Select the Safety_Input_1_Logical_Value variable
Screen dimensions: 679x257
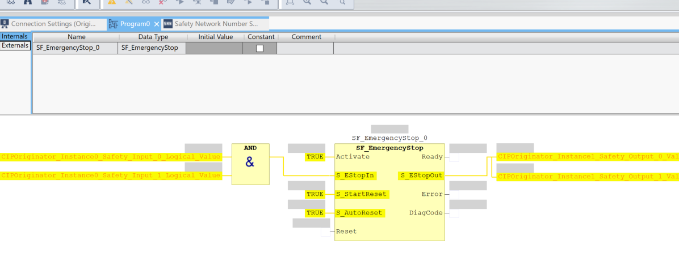[111, 175]
